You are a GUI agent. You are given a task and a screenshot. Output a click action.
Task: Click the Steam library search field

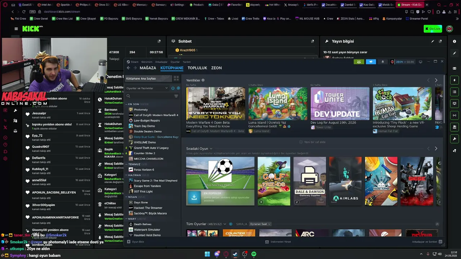coord(149,96)
